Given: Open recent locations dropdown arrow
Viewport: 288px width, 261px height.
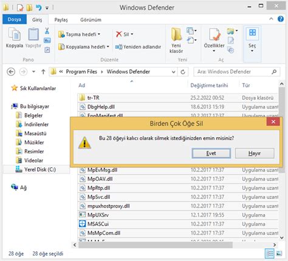Looking at the screenshot, I should 33,72.
